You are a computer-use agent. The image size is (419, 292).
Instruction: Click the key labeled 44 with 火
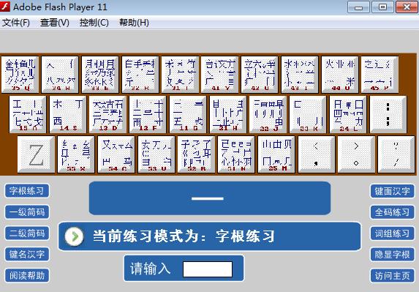coord(340,75)
